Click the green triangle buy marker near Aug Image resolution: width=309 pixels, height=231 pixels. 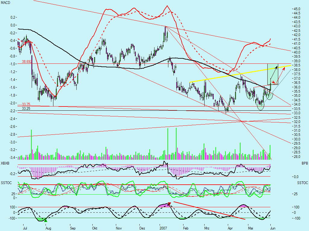click(x=46, y=220)
